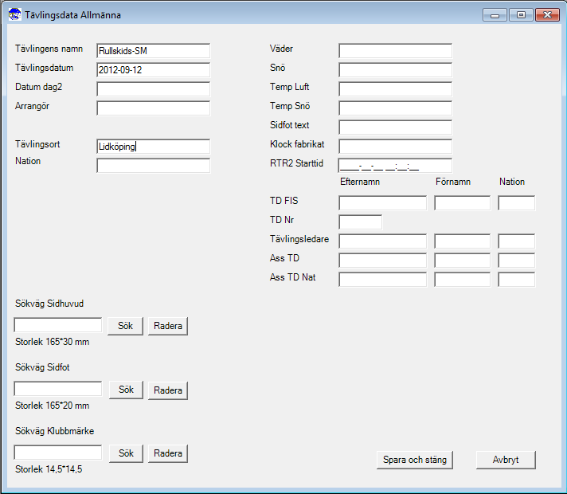Click Radera button for Sökväg Sidhuvud

point(168,326)
